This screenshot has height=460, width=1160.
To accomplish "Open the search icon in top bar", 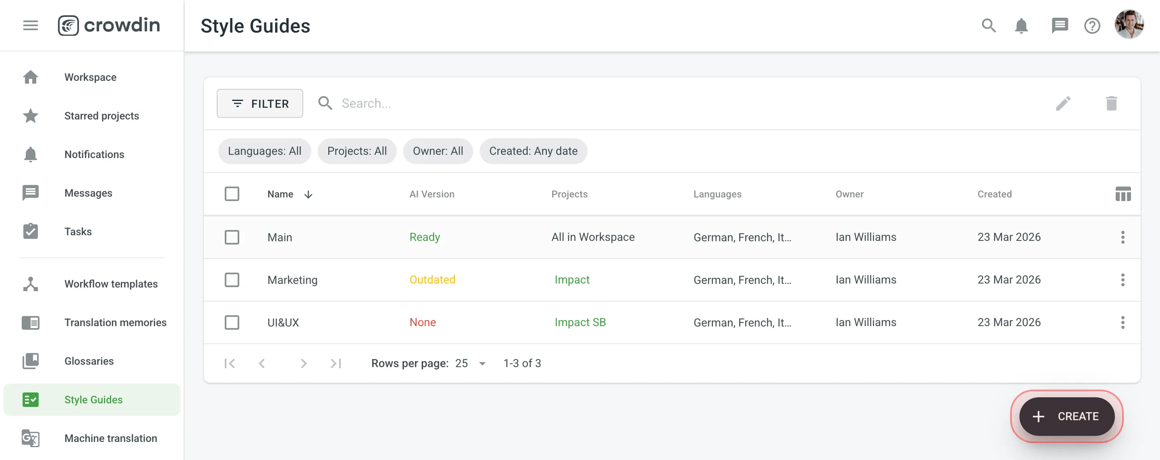I will pyautogui.click(x=988, y=26).
